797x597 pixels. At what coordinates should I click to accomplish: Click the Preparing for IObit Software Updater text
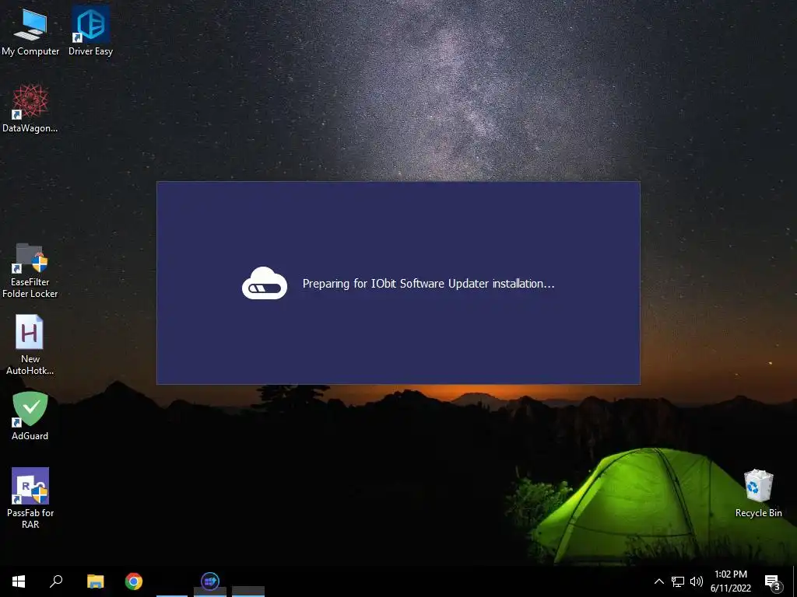pos(429,283)
